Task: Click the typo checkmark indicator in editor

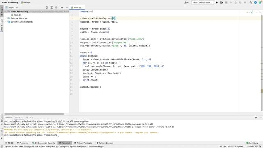Action: pos(253,12)
